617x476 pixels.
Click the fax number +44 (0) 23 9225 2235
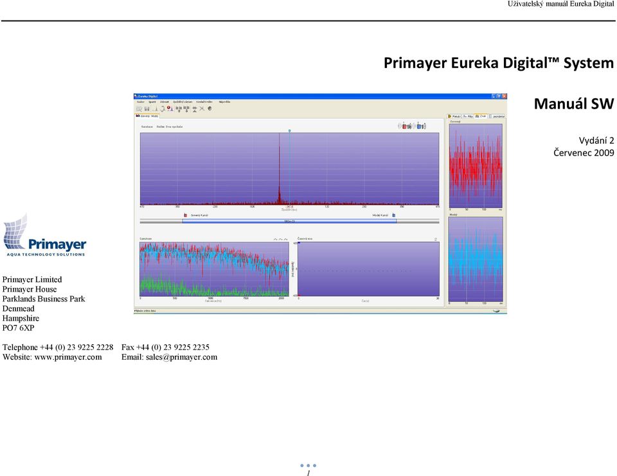[x=173, y=347]
